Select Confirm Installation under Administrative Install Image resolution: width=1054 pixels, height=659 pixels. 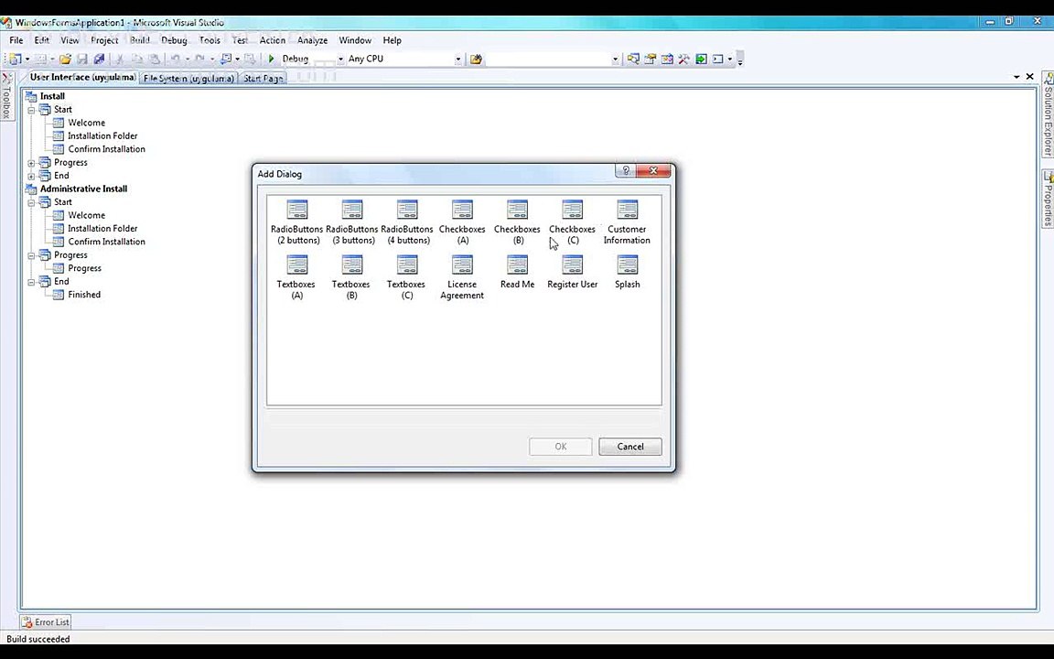point(106,242)
